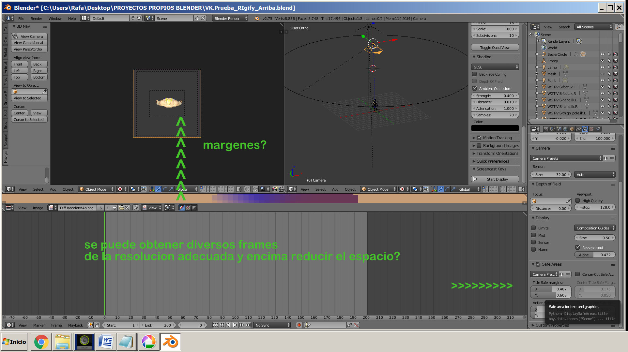Enable the Backface Culling checkbox

click(475, 74)
